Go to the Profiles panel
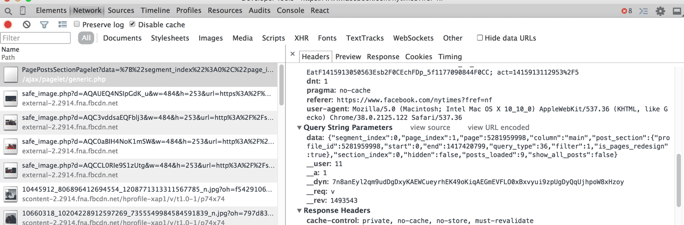 [x=189, y=10]
